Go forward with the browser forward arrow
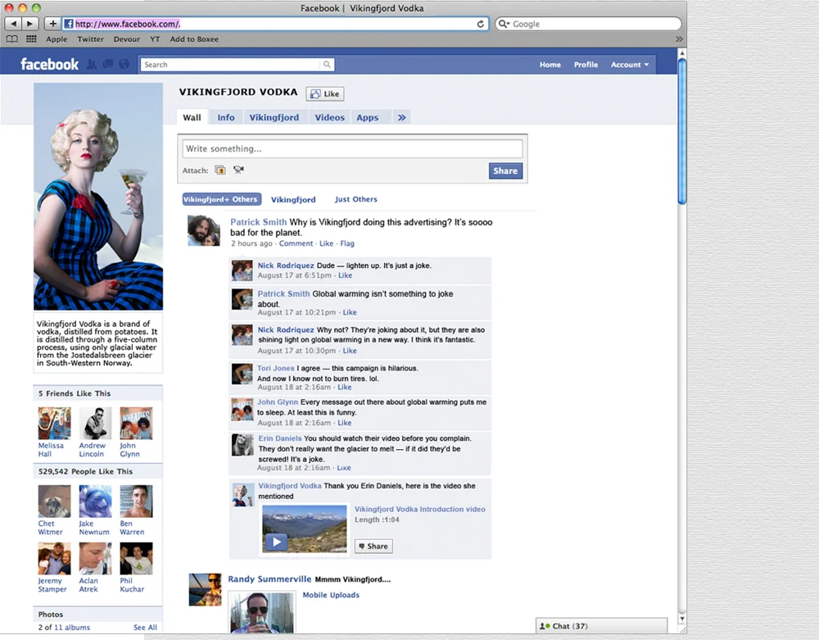The image size is (819, 640). point(29,24)
